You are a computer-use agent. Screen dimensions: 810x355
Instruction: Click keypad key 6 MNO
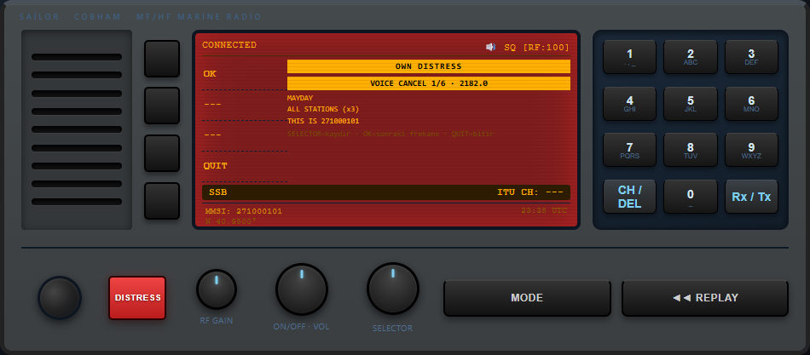coord(751,103)
